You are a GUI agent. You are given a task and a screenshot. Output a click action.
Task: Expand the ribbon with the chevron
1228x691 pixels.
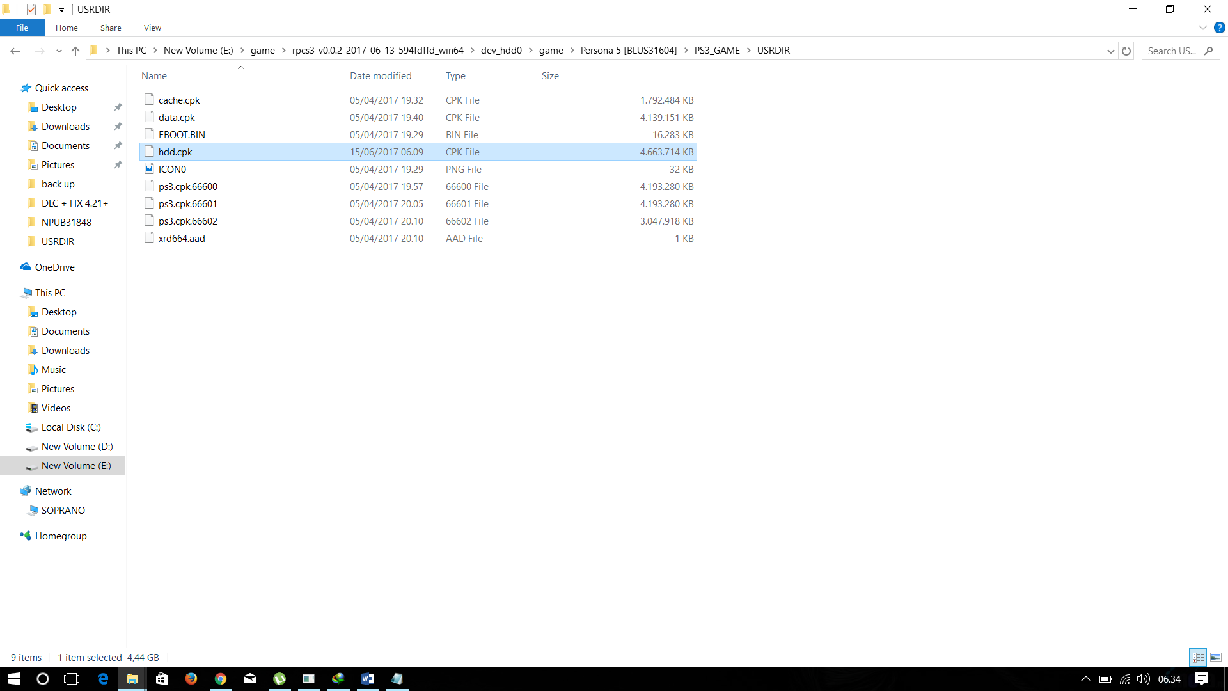[1202, 28]
